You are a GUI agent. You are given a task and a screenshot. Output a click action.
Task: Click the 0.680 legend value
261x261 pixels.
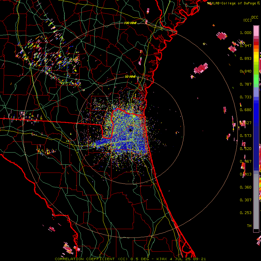tap(246, 110)
